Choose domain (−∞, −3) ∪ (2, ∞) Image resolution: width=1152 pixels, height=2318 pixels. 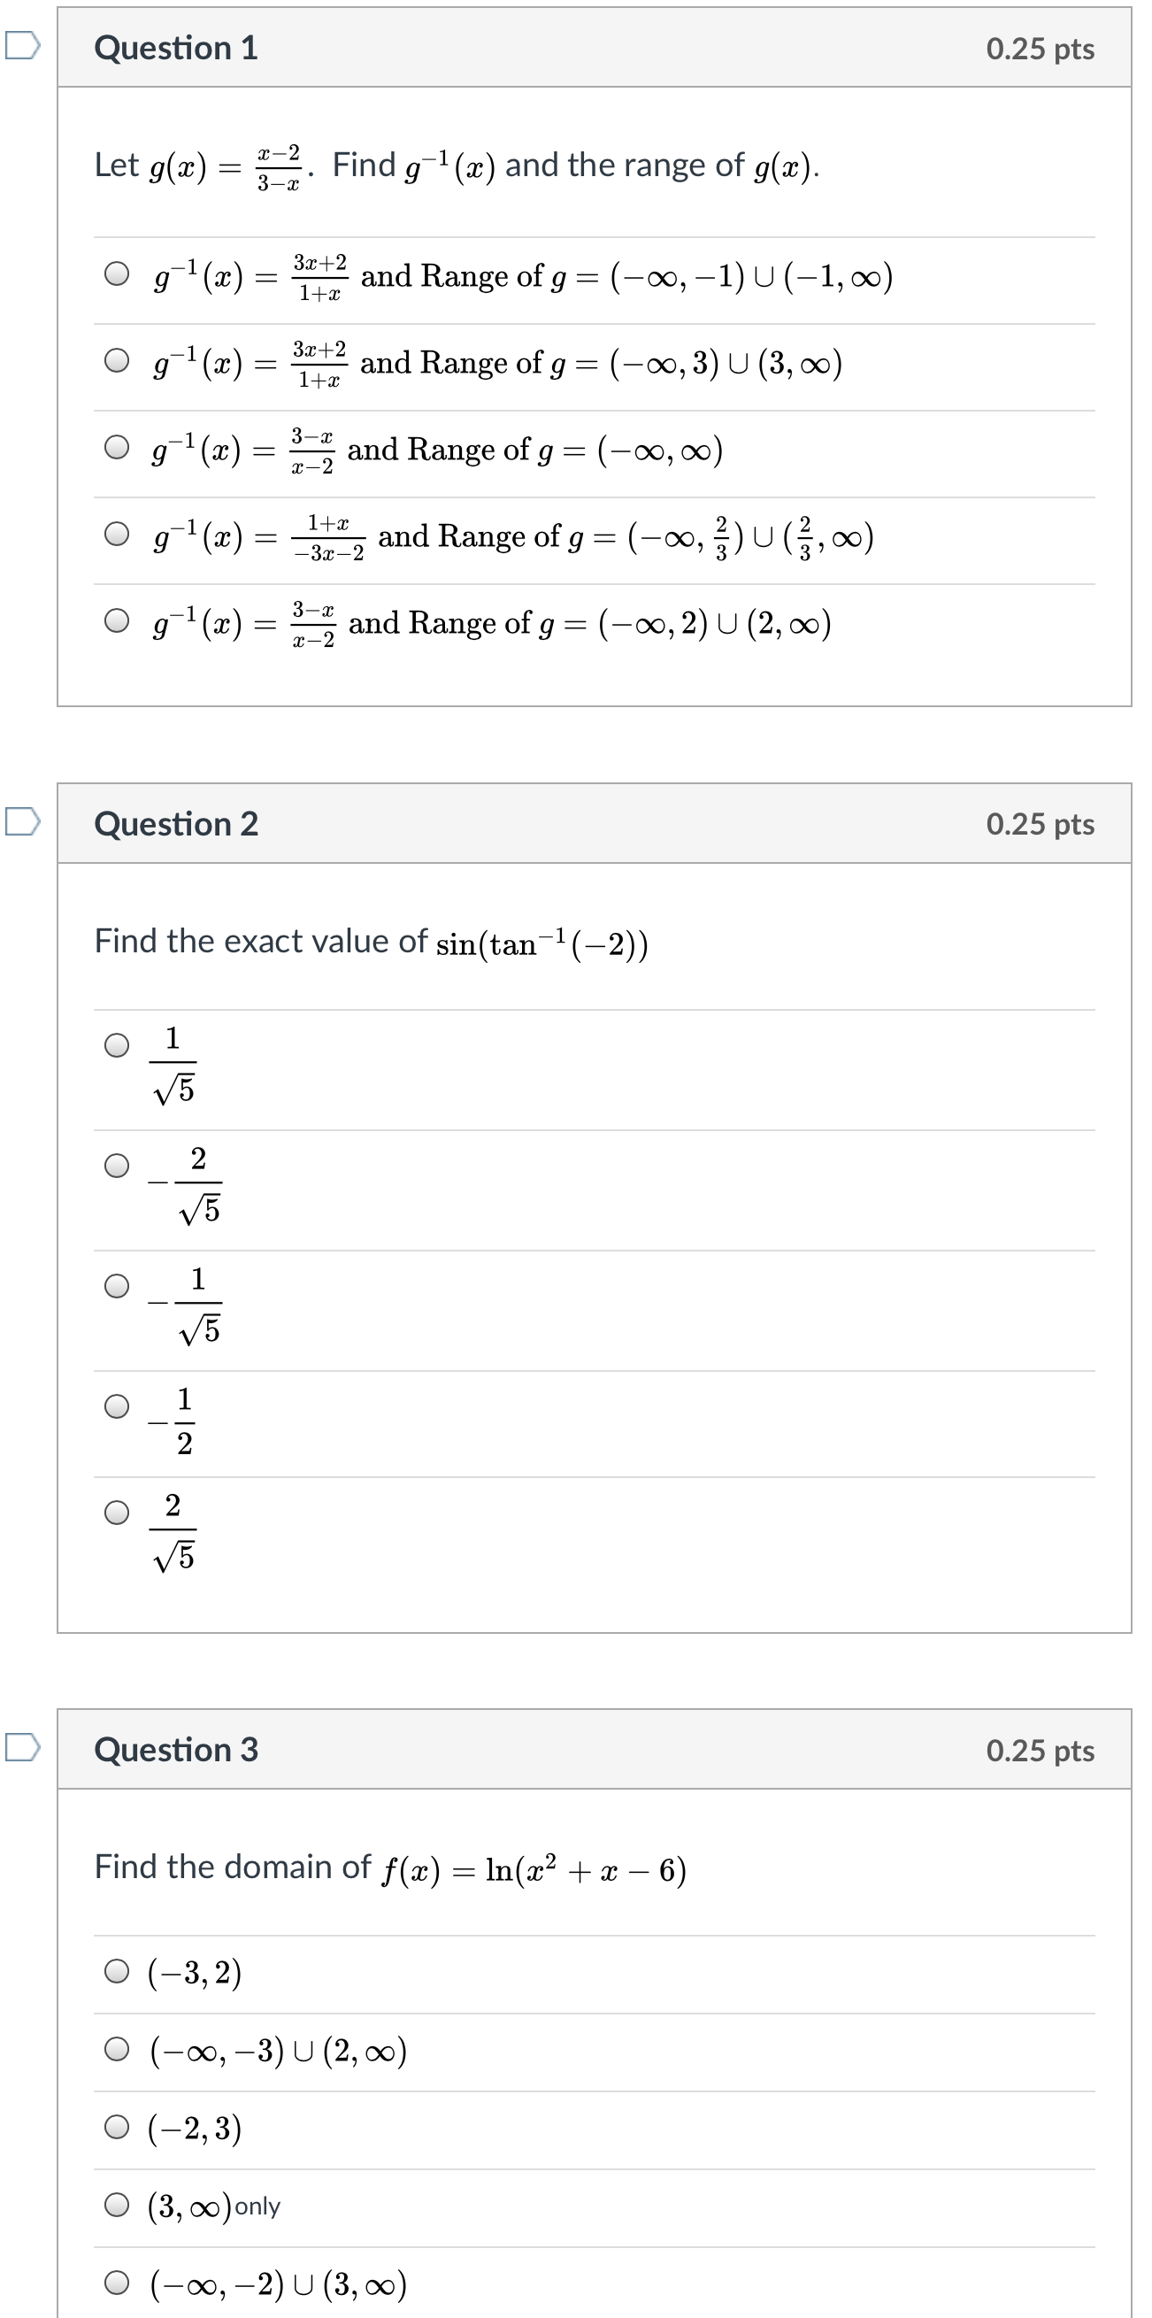(117, 2050)
